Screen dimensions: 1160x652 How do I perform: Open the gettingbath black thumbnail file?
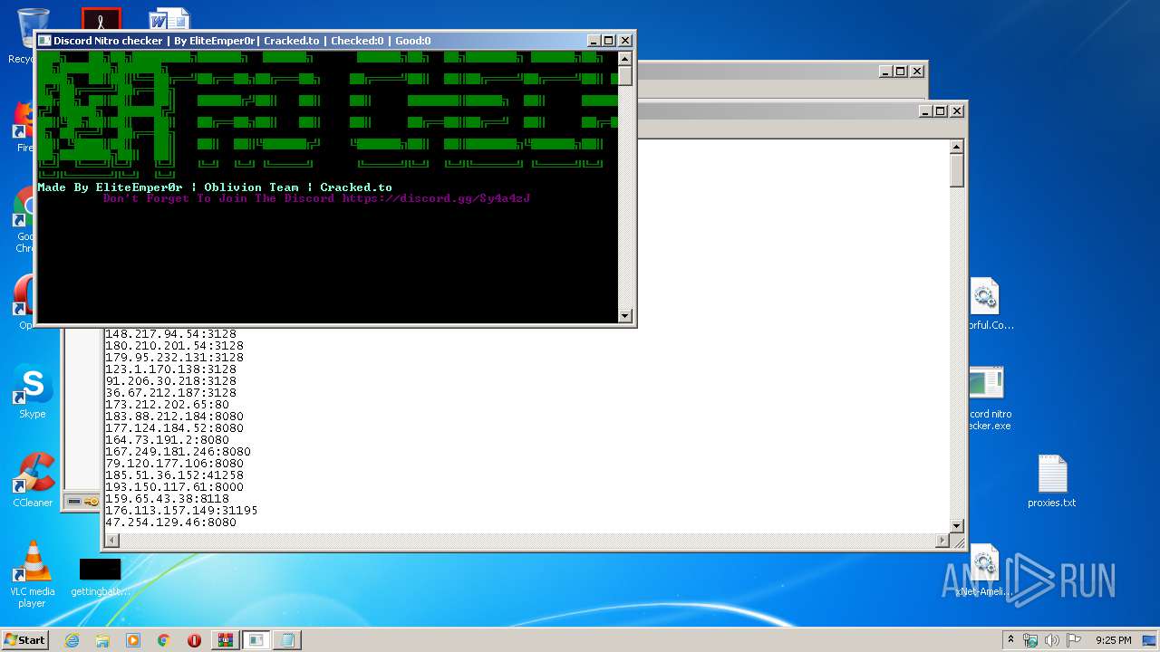(100, 577)
